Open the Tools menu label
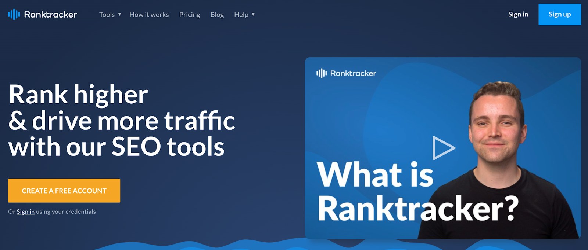This screenshot has width=588, height=250. point(107,15)
